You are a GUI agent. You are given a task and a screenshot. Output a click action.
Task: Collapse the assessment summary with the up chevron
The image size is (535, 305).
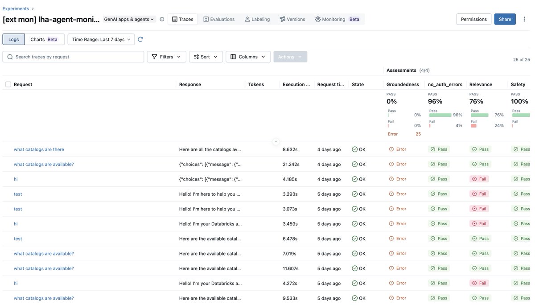(276, 141)
